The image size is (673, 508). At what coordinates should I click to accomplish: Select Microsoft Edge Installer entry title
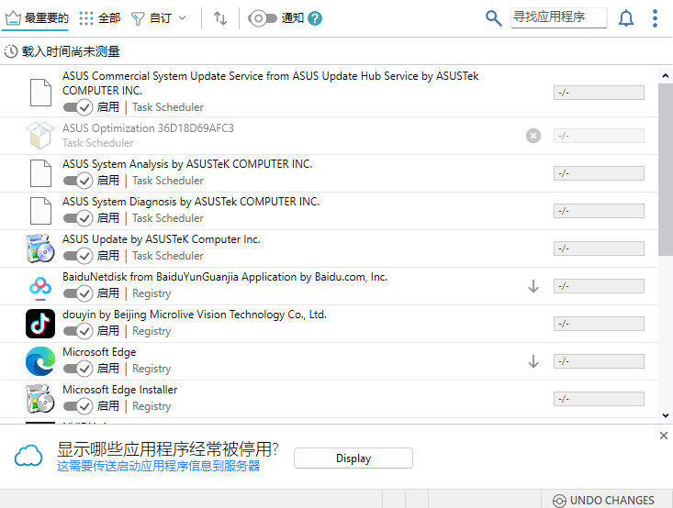click(x=119, y=390)
